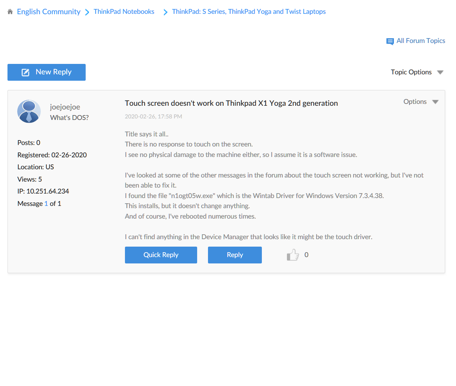View joejoejoe's profile by clicking the username
The width and height of the screenshot is (456, 386).
click(x=65, y=106)
